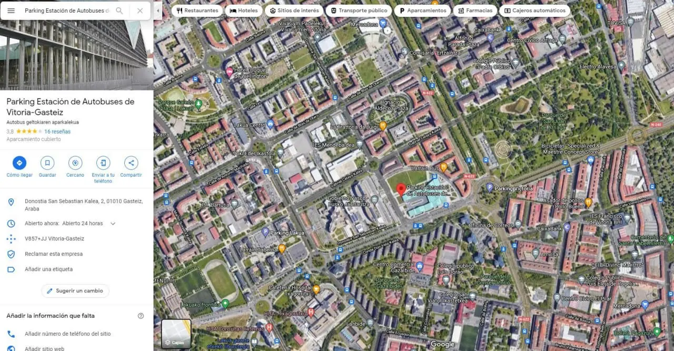Click the Amvisa marker
The width and height of the screenshot is (674, 351).
point(535,253)
